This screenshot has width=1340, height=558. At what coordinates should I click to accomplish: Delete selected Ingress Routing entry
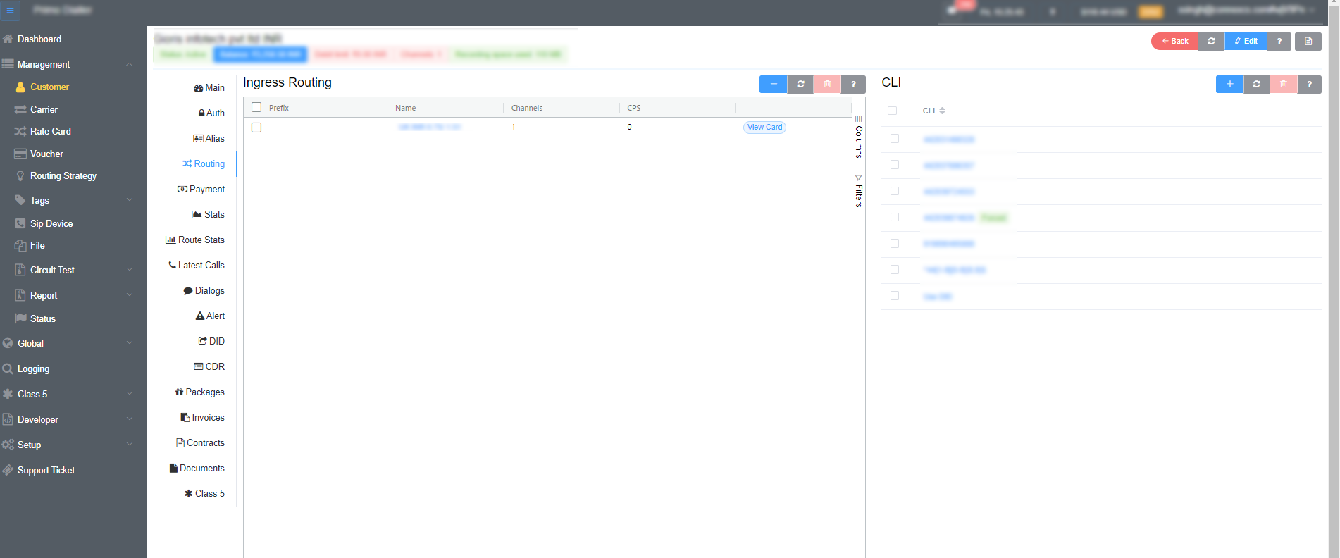pos(827,84)
